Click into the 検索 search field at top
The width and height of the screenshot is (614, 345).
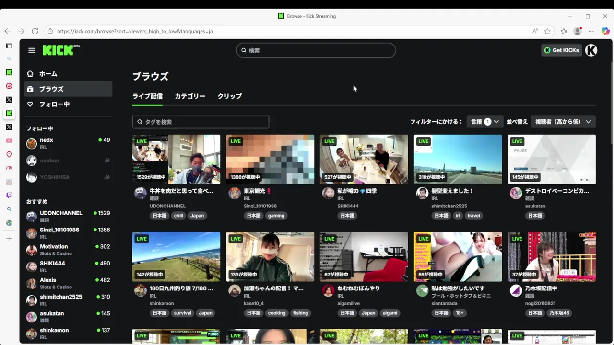pos(316,50)
